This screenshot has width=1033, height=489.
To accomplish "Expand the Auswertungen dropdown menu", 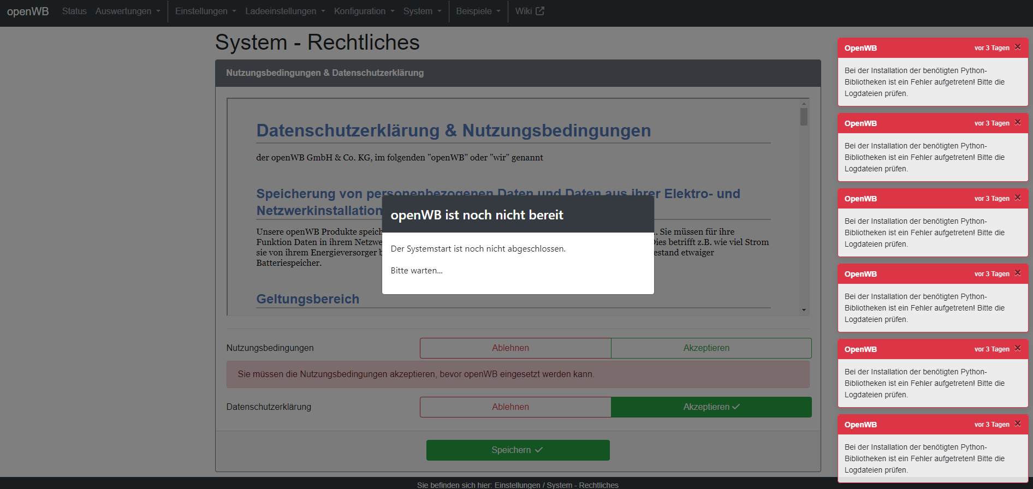I will coord(128,11).
